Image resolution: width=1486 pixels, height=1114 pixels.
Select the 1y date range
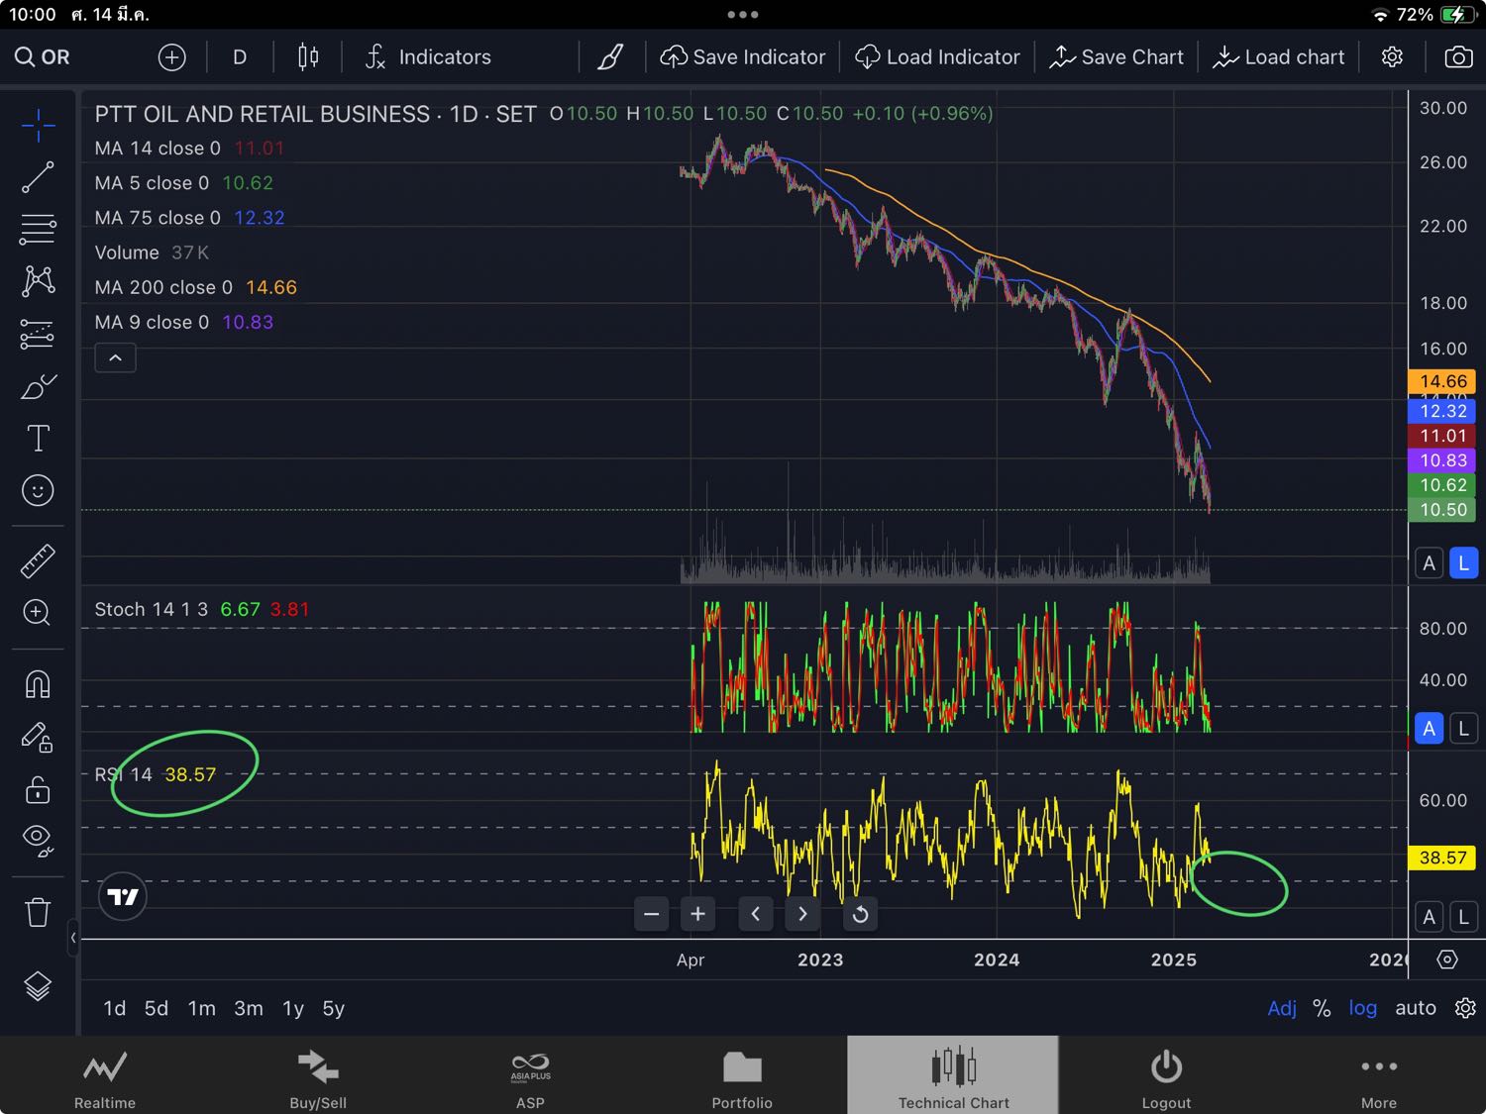[x=293, y=1008]
